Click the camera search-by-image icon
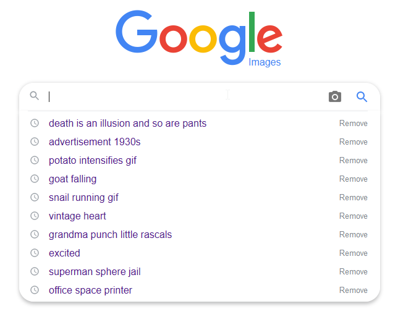The width and height of the screenshot is (411, 314). [335, 96]
